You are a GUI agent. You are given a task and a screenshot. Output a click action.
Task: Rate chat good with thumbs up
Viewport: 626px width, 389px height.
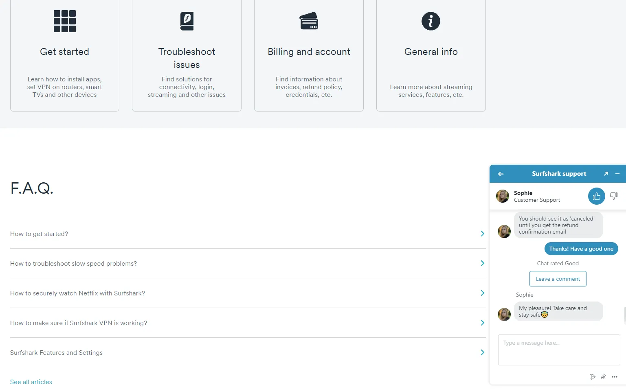pos(597,197)
